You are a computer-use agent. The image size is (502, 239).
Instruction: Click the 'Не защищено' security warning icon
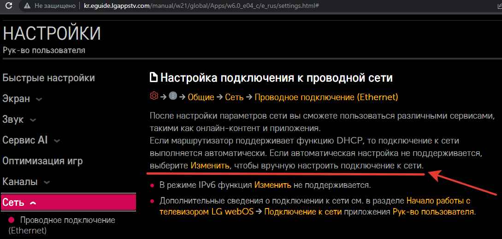(x=28, y=6)
